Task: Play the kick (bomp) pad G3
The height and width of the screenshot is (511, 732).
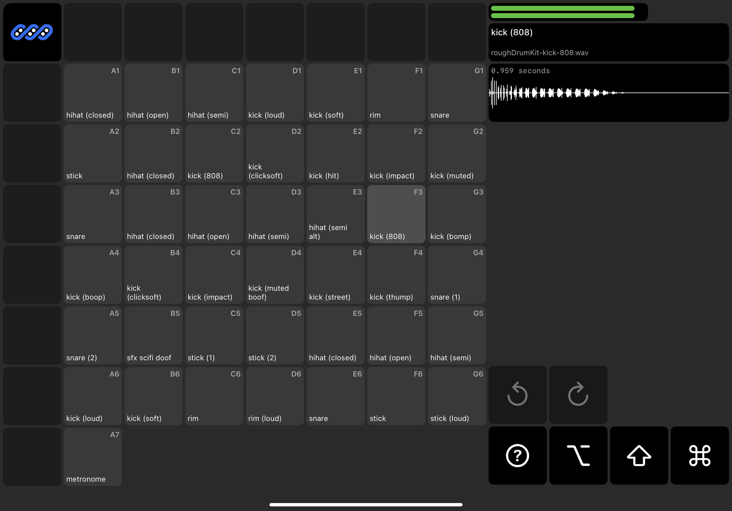Action: [x=456, y=214]
